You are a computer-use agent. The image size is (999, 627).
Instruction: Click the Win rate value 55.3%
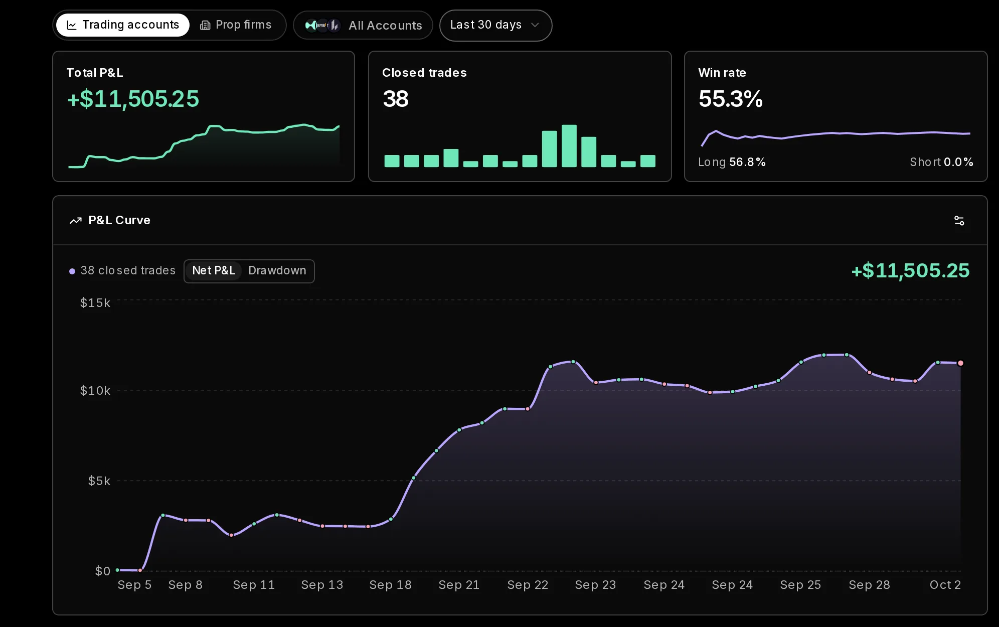(731, 99)
